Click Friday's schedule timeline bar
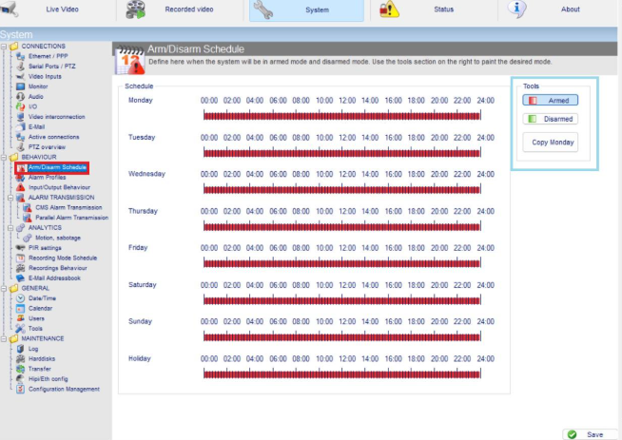The image size is (622, 440). point(342,263)
